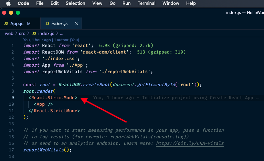Image resolution: width=264 pixels, height=161 pixels.
Task: Open the Terminal menu
Action: click(146, 3)
